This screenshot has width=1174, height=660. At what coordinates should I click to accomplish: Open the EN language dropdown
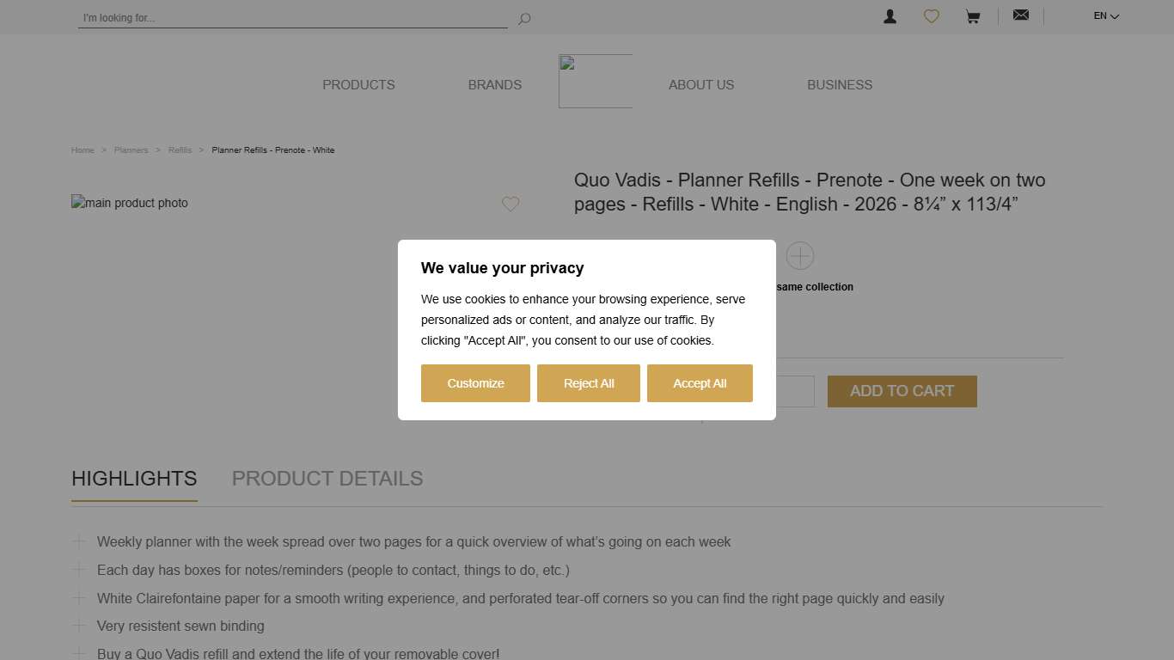pos(1105,15)
